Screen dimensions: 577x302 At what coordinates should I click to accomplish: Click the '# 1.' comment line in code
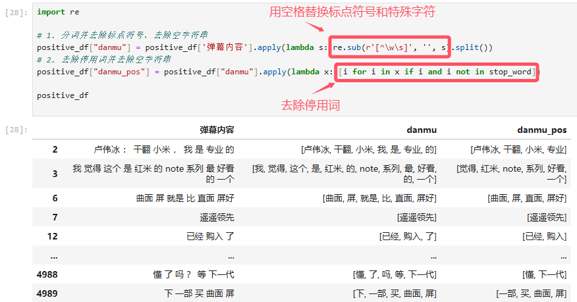(122, 36)
